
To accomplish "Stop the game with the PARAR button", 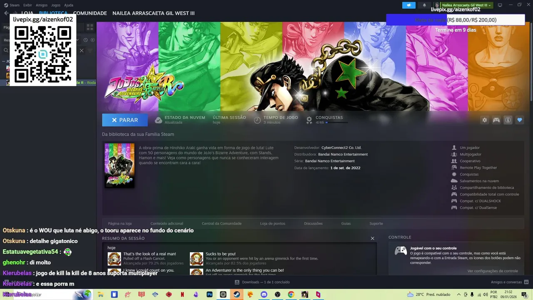I will (x=125, y=120).
